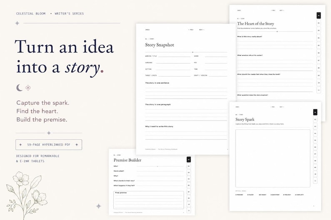The height and width of the screenshot is (220, 331).
Task: Click NEXT link on Story Spark page
Action: pos(281,107)
